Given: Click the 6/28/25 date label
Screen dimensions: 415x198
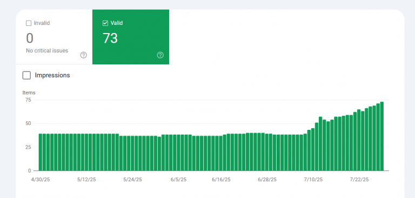Looking at the screenshot, I should click(267, 180).
